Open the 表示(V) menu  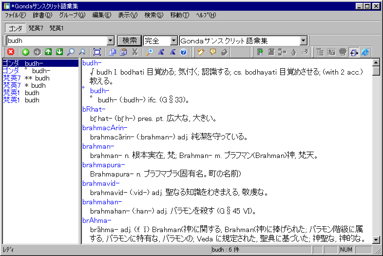pyautogui.click(x=128, y=15)
